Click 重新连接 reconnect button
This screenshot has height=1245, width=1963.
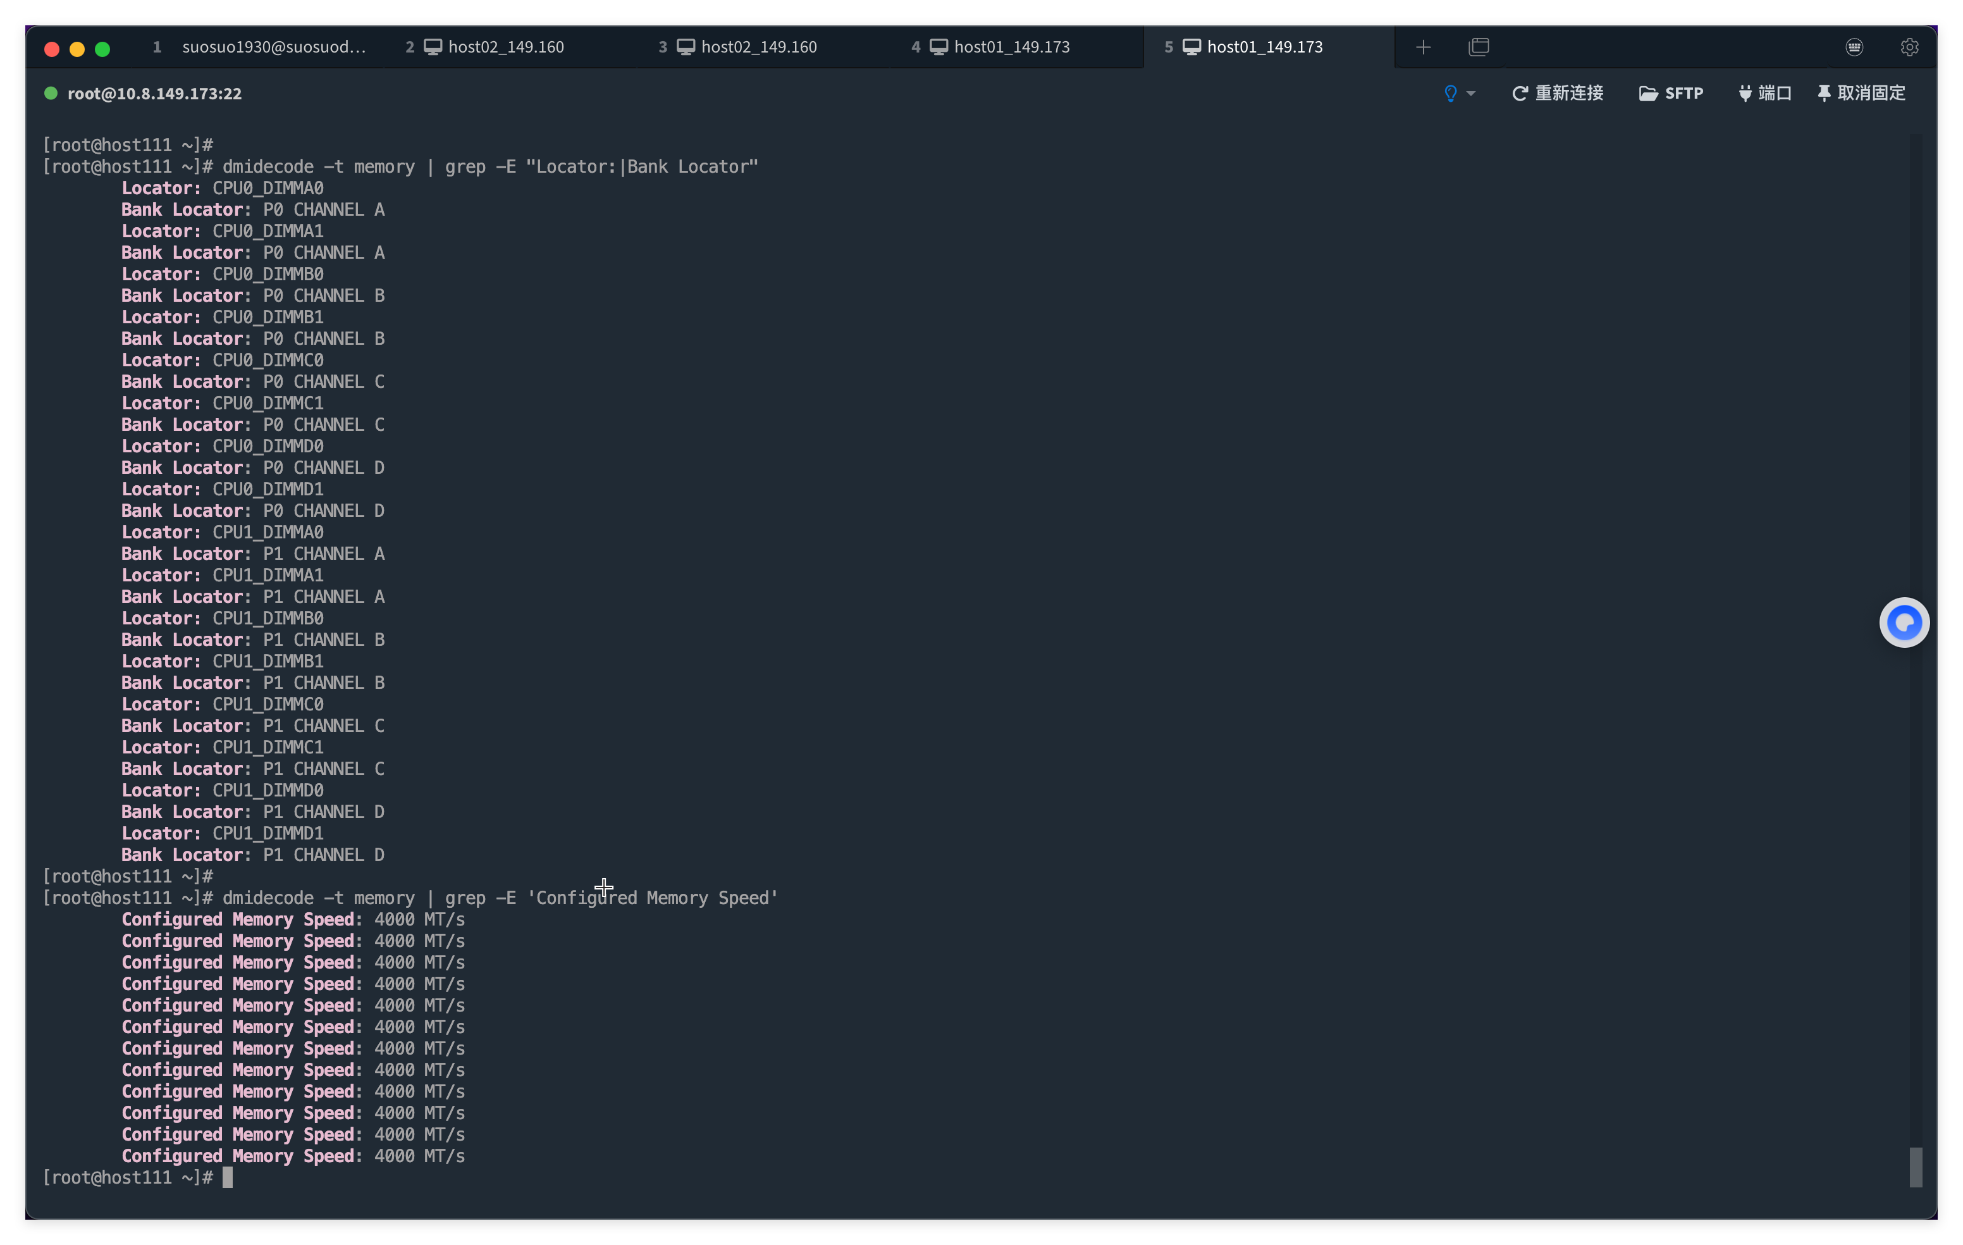point(1558,94)
